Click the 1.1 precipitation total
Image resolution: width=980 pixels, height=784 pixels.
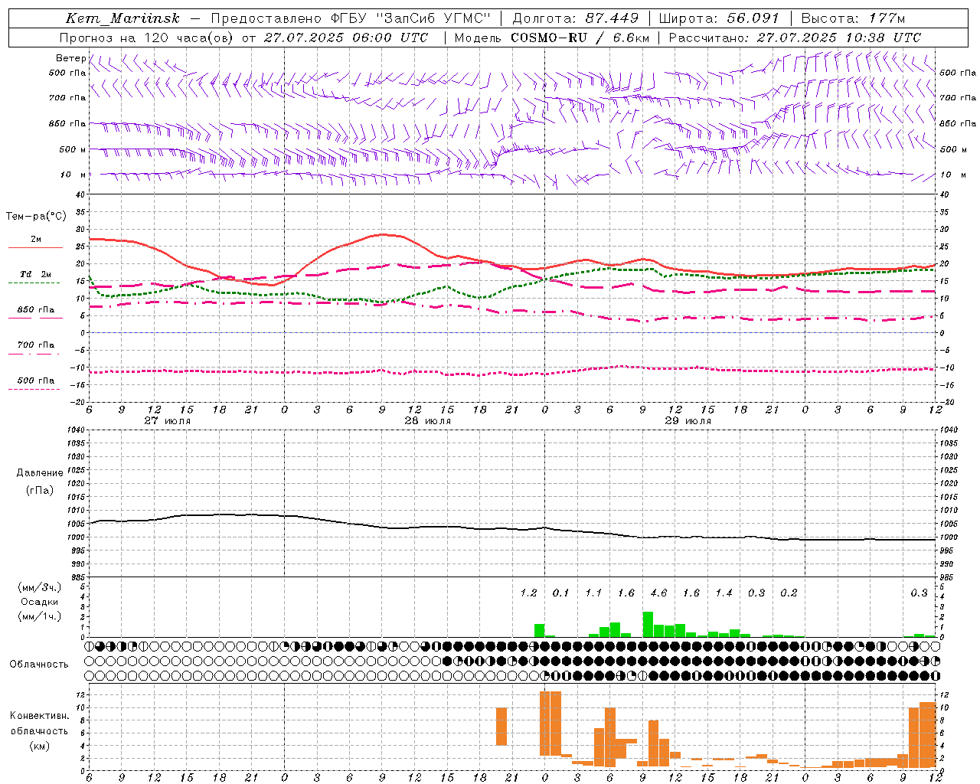pyautogui.click(x=593, y=593)
